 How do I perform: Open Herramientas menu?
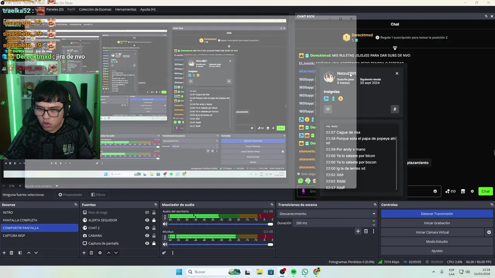(126, 9)
